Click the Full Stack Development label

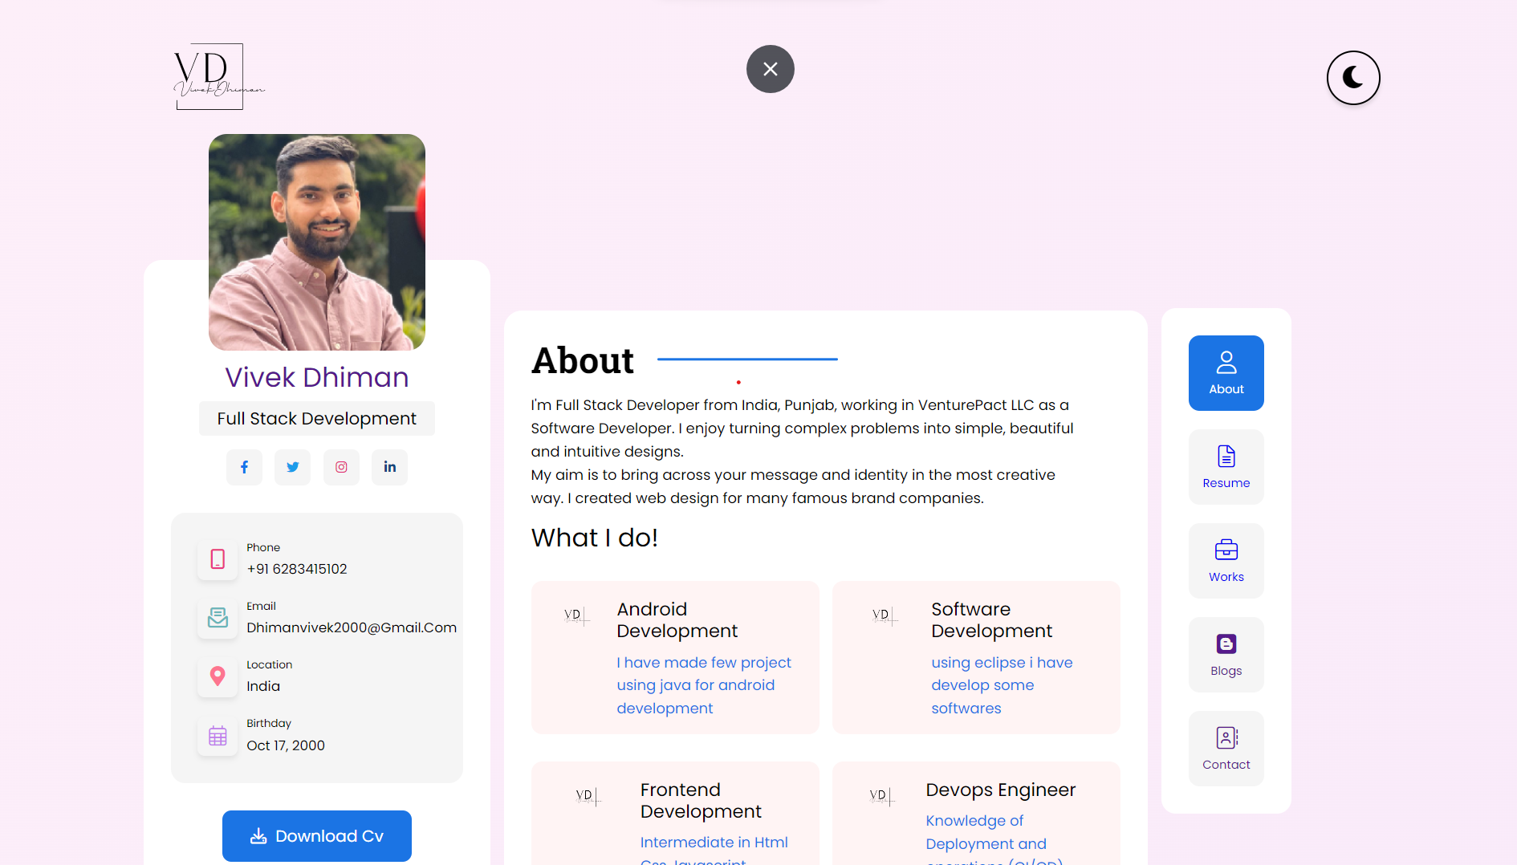[317, 419]
